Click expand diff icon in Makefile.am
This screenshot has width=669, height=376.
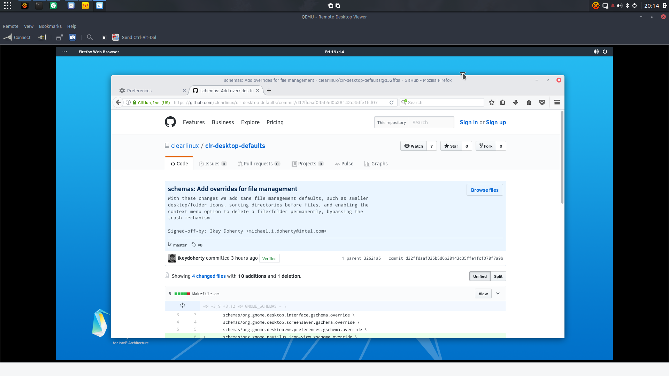tap(183, 305)
